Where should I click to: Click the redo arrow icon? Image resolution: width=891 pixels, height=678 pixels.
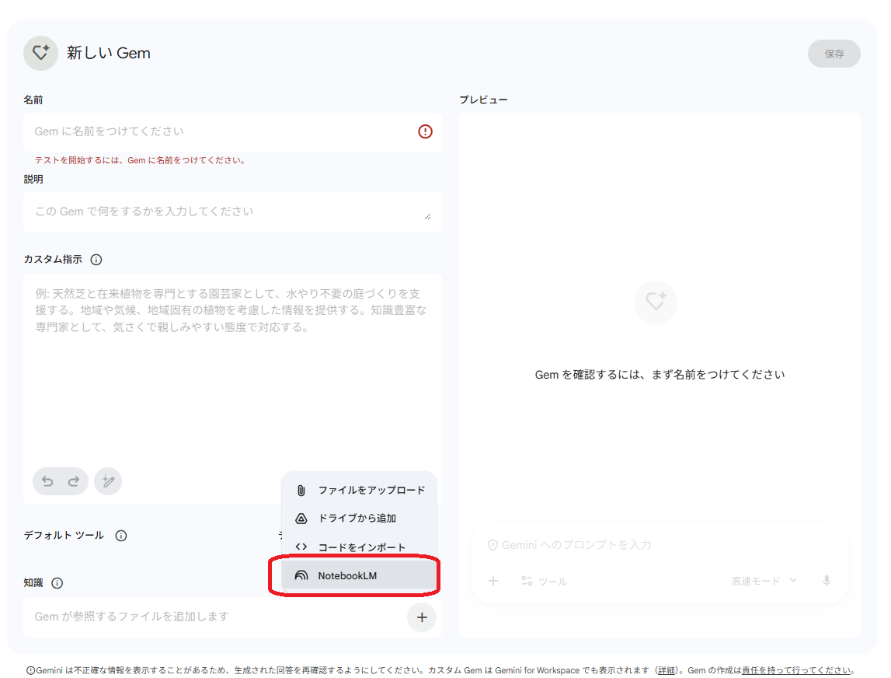(74, 481)
